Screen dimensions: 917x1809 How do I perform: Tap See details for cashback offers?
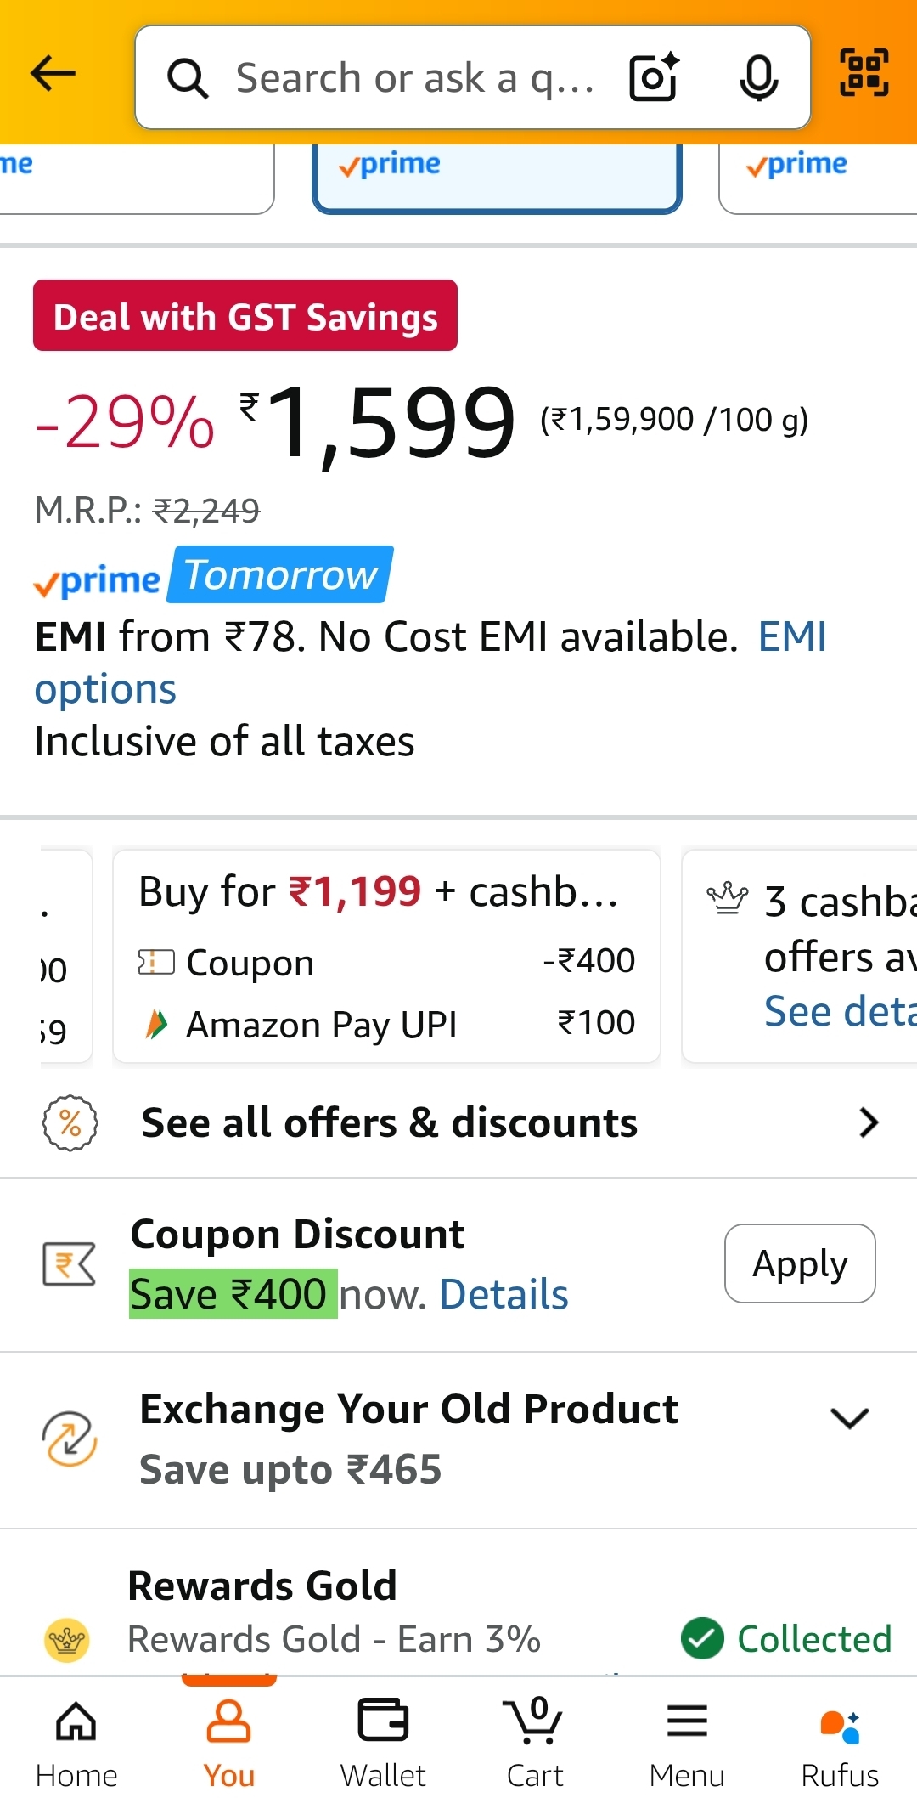coord(839,1011)
